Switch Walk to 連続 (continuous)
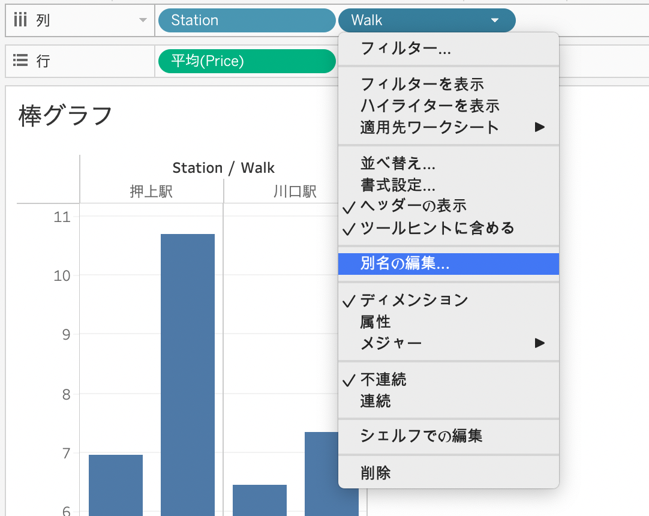 pos(375,401)
